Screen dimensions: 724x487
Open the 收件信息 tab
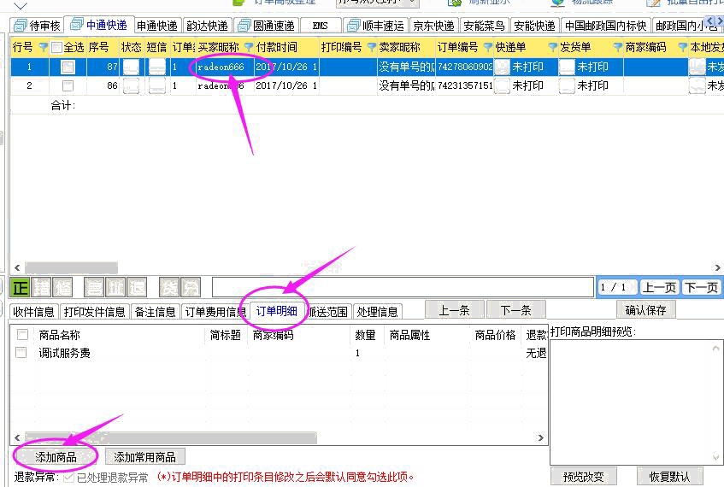(x=33, y=312)
